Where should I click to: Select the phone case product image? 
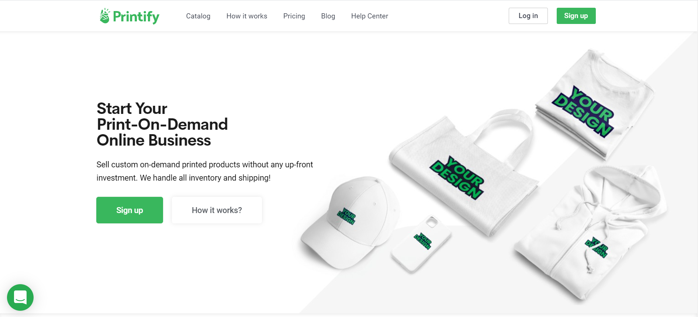click(x=421, y=244)
